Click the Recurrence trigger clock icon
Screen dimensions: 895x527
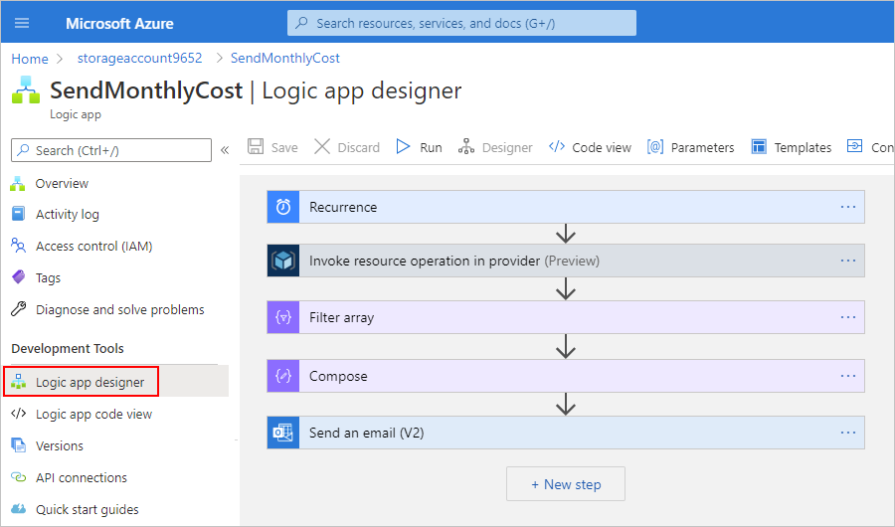tap(283, 207)
